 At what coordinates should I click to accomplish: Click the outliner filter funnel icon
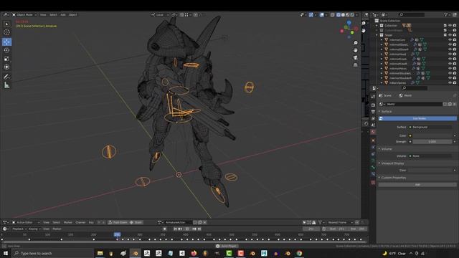[445, 14]
